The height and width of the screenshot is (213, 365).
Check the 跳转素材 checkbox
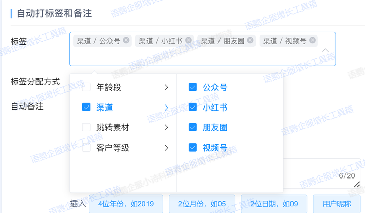86,127
